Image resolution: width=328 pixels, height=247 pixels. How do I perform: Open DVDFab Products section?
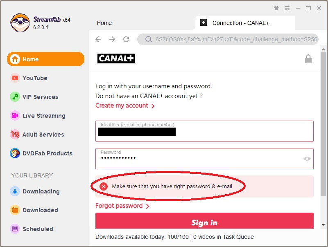click(47, 153)
